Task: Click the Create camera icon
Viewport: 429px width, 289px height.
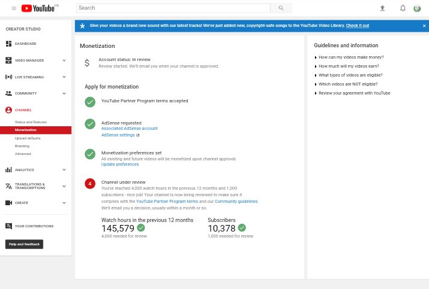Action: click(x=9, y=203)
